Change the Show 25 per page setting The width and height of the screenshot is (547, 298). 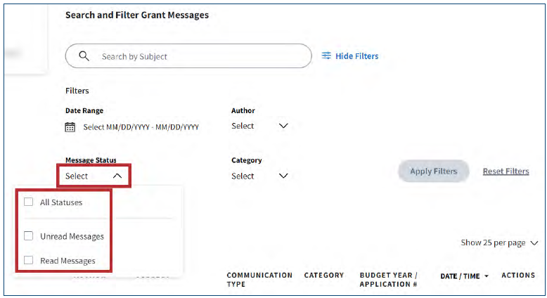[499, 242]
